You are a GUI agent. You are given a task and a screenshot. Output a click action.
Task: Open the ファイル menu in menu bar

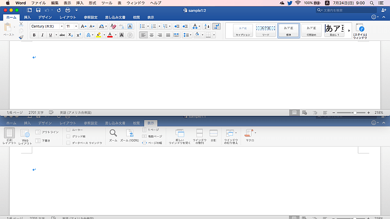coord(39,3)
